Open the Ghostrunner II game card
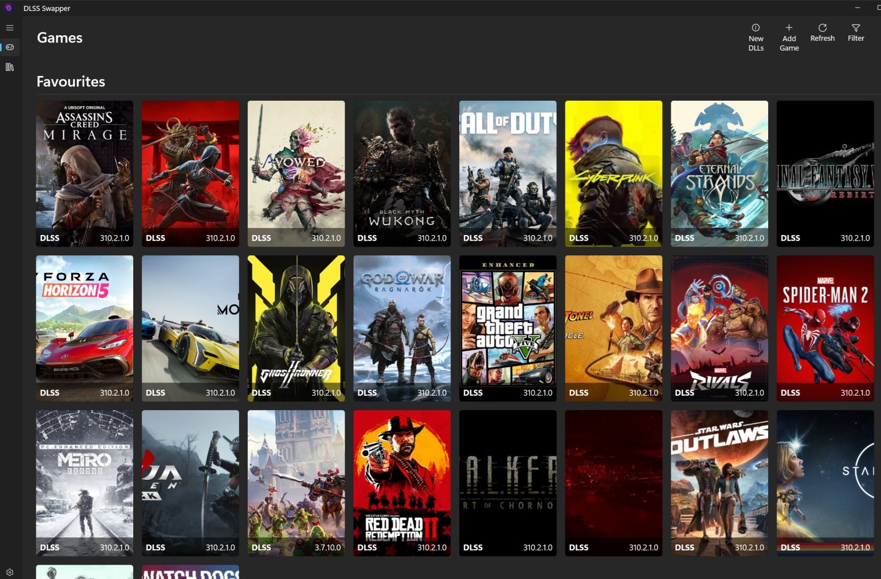 296,328
